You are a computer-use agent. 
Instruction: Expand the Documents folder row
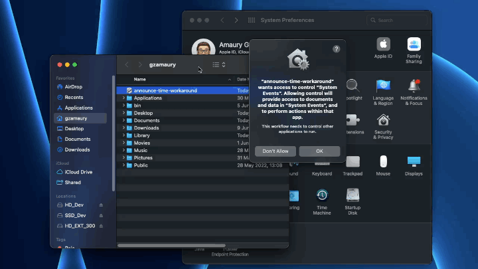point(123,120)
